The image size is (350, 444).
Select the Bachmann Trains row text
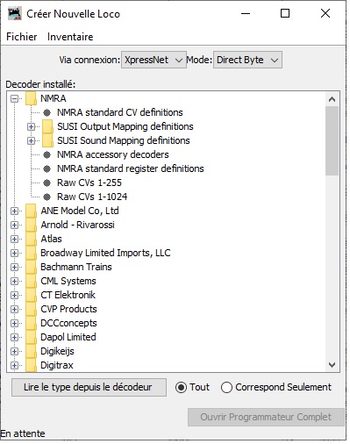(x=76, y=267)
